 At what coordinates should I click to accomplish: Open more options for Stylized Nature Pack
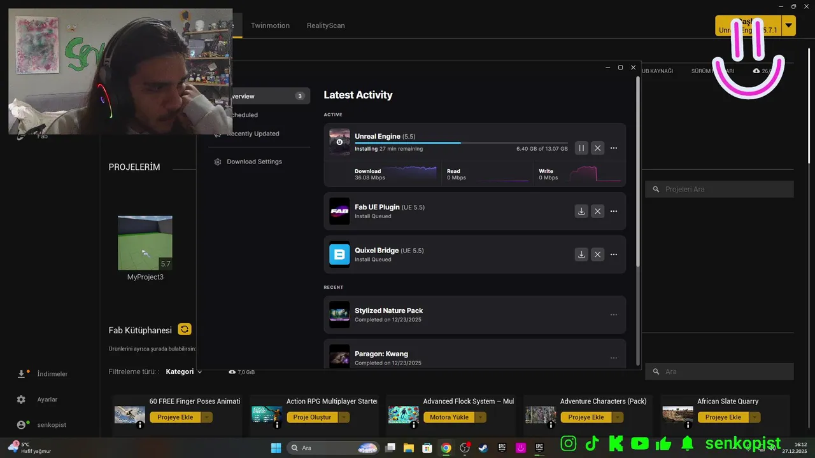click(614, 315)
